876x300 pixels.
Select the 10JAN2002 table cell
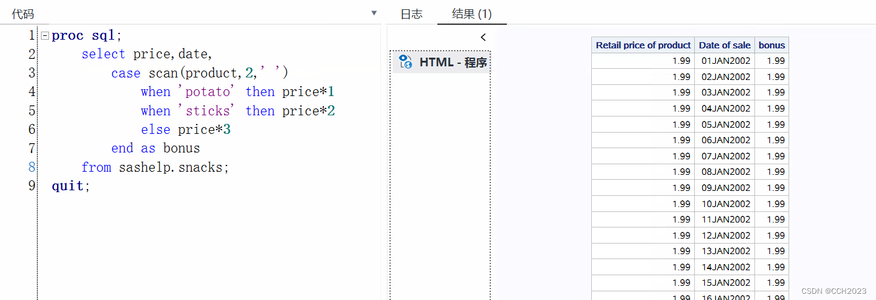click(x=725, y=203)
